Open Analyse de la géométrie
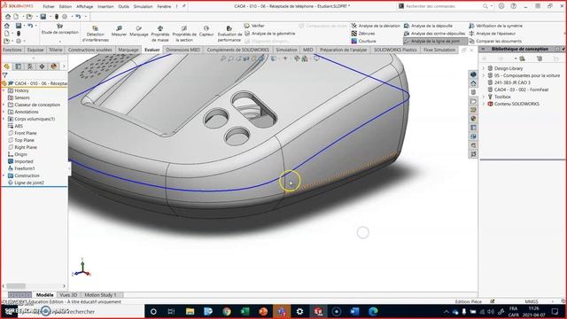 click(x=269, y=34)
